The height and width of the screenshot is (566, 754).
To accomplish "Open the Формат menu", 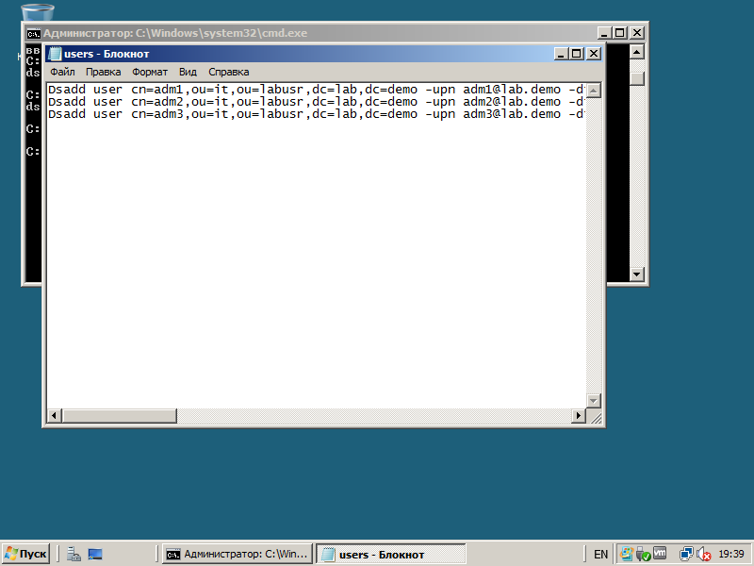I will [x=150, y=73].
